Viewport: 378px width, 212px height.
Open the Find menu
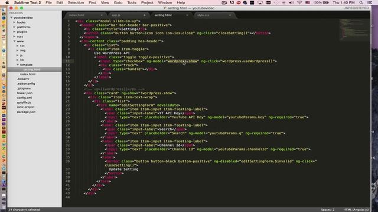point(92,2)
